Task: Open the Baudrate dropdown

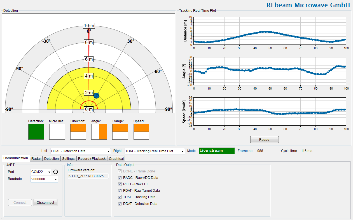Action: (44, 179)
